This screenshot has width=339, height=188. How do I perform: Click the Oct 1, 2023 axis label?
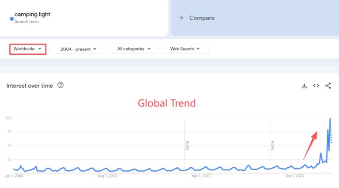294,176
